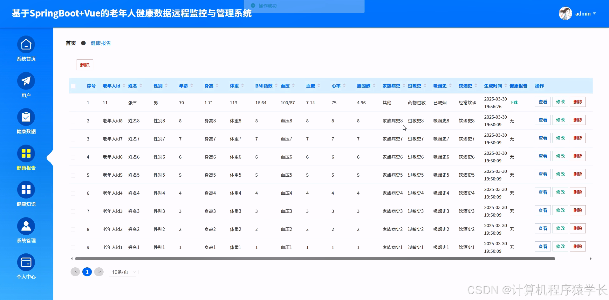Viewport: 609px width, 300px height.
Task: Sort by 过敏史 column arrows
Action: coord(425,86)
